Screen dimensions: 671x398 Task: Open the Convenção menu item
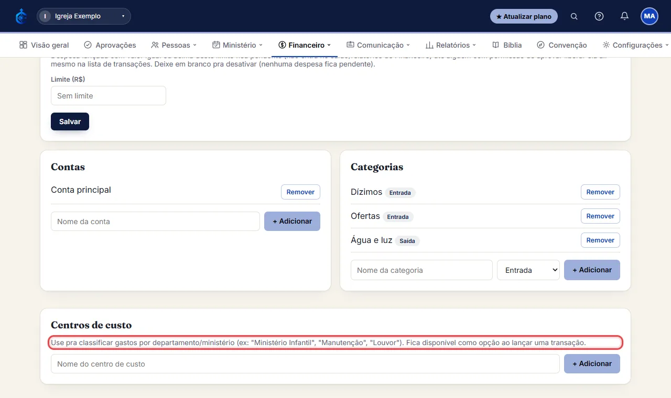pos(561,45)
